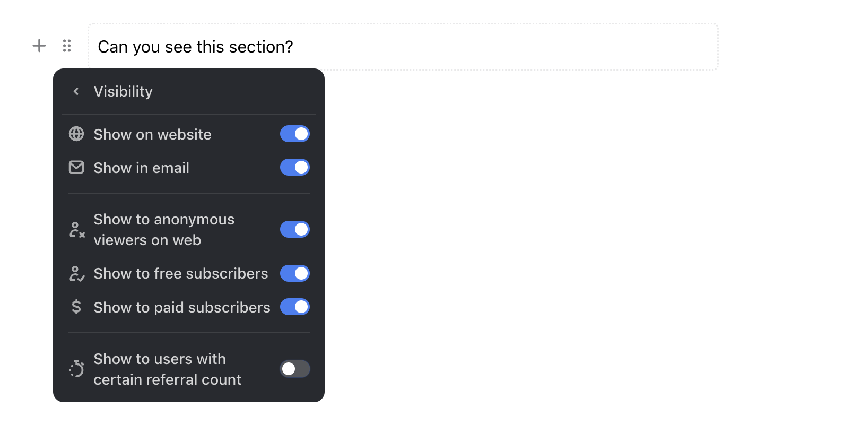Image resolution: width=853 pixels, height=433 pixels.
Task: Toggle off anonymous viewers on web
Action: pyautogui.click(x=295, y=229)
